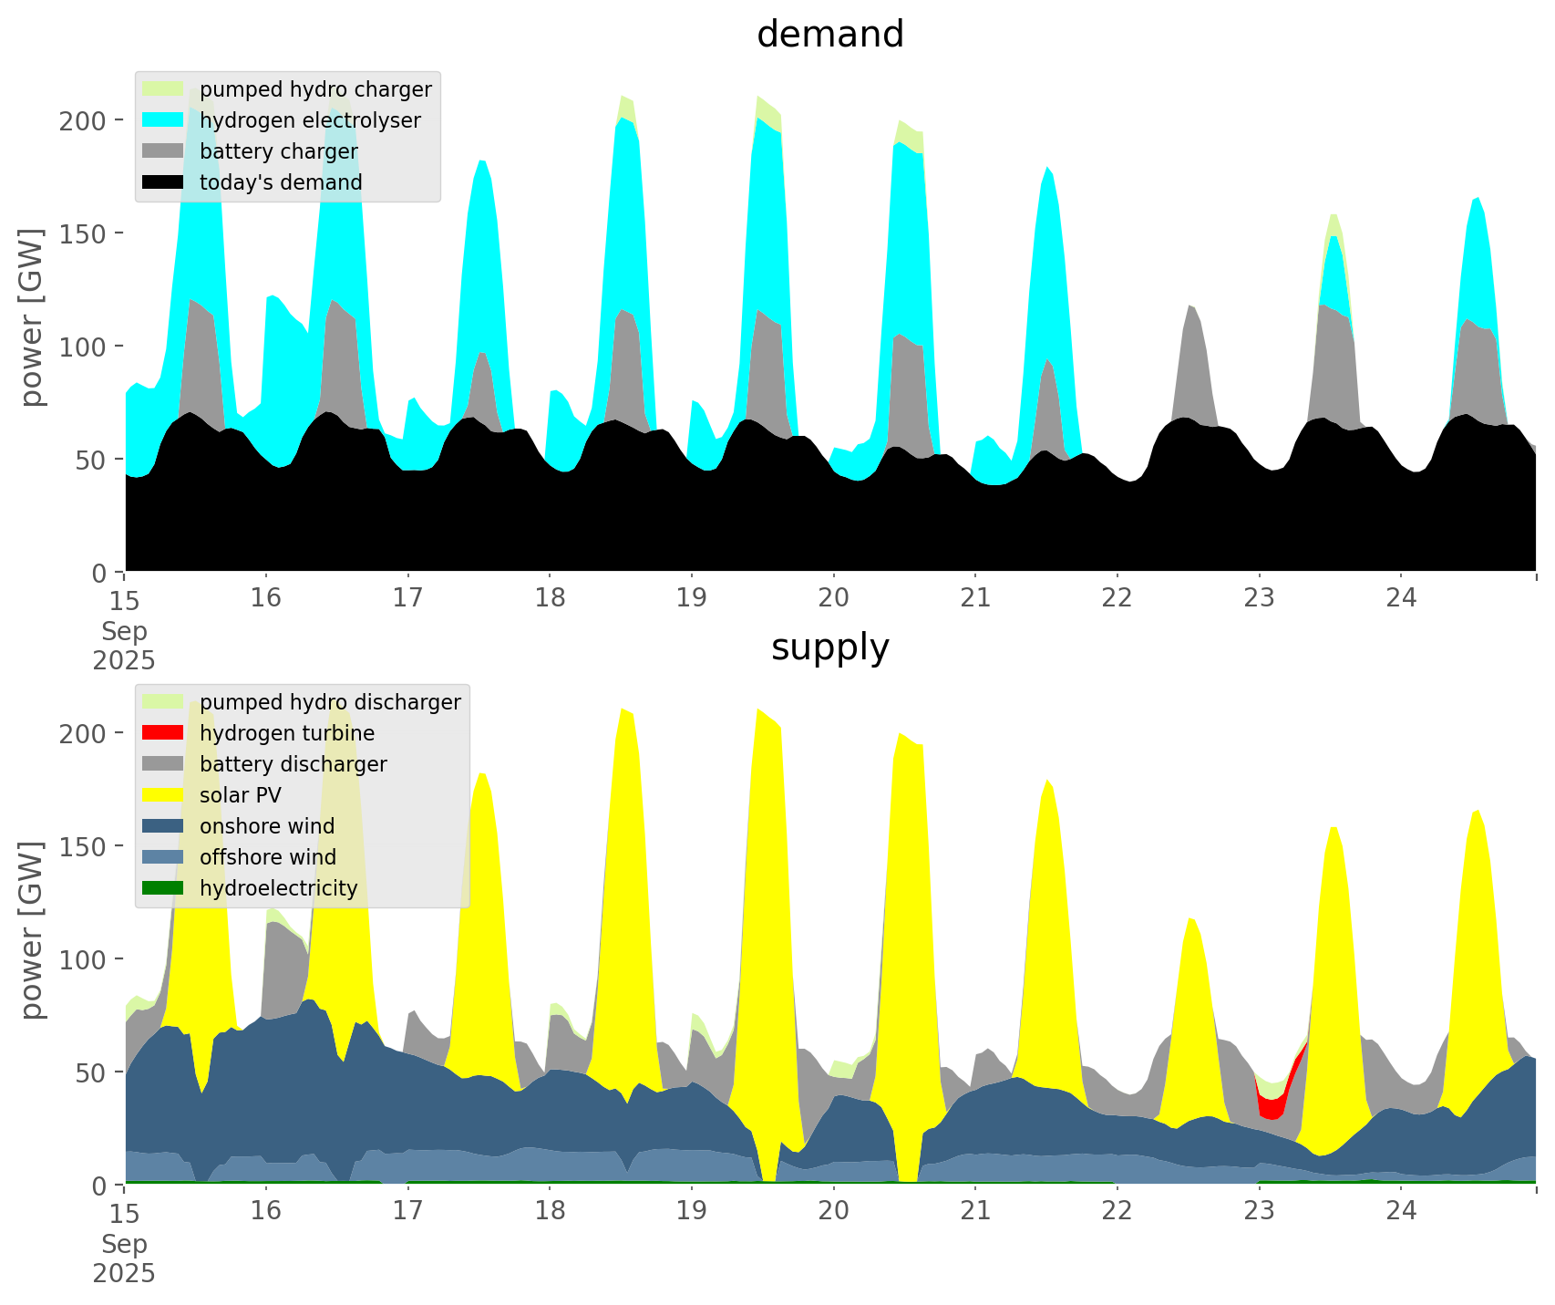1555x1305 pixels.
Task: Click the red hydrogen turbine legend swatch
Action: [x=163, y=733]
